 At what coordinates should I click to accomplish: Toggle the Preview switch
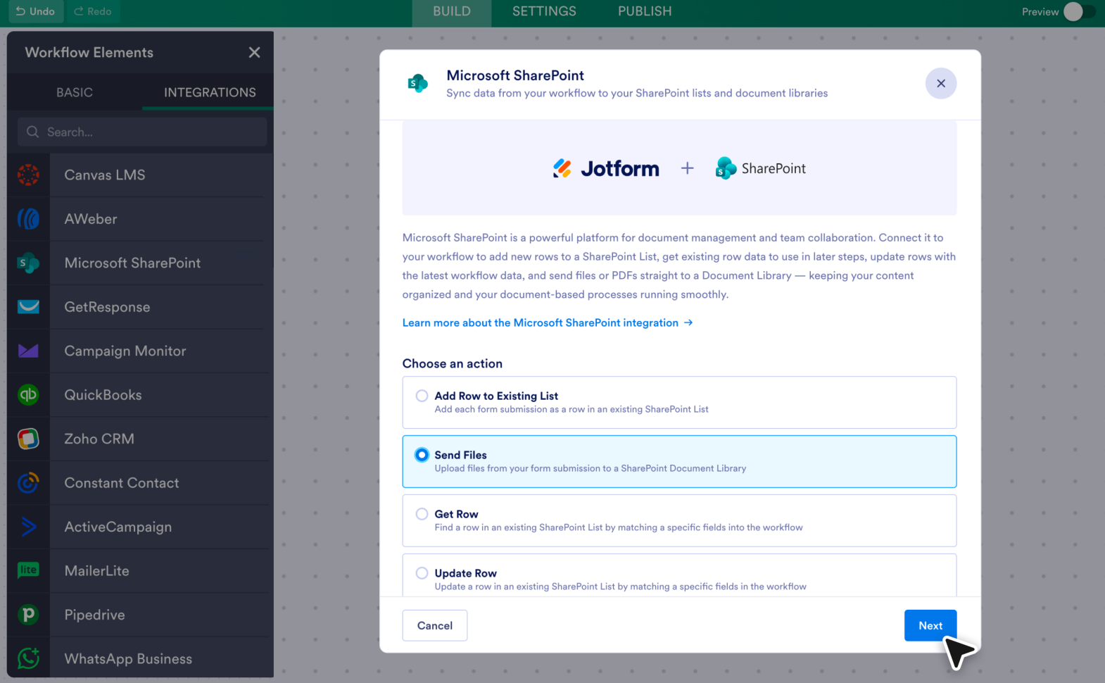point(1079,11)
